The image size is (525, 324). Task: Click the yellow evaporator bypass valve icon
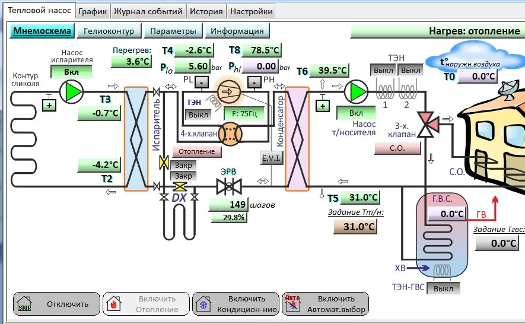pyautogui.click(x=164, y=163)
